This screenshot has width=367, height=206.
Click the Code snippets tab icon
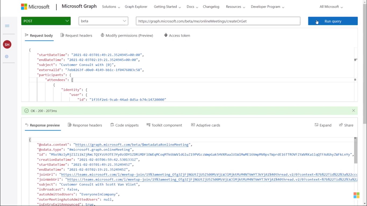112,125
